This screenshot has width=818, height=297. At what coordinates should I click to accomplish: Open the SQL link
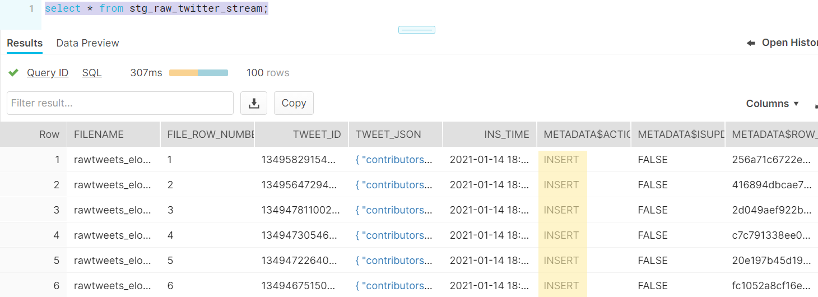coord(92,73)
